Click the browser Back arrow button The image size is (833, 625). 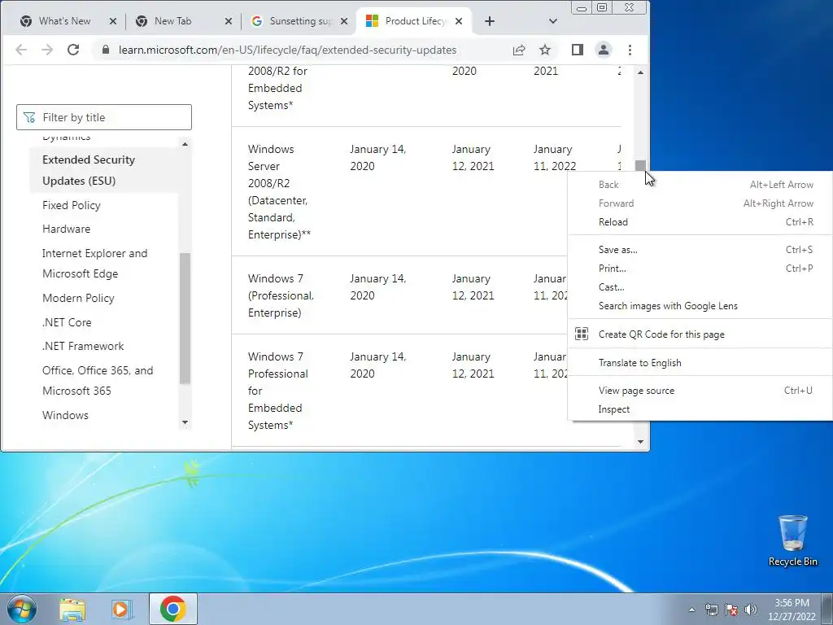pyautogui.click(x=21, y=50)
